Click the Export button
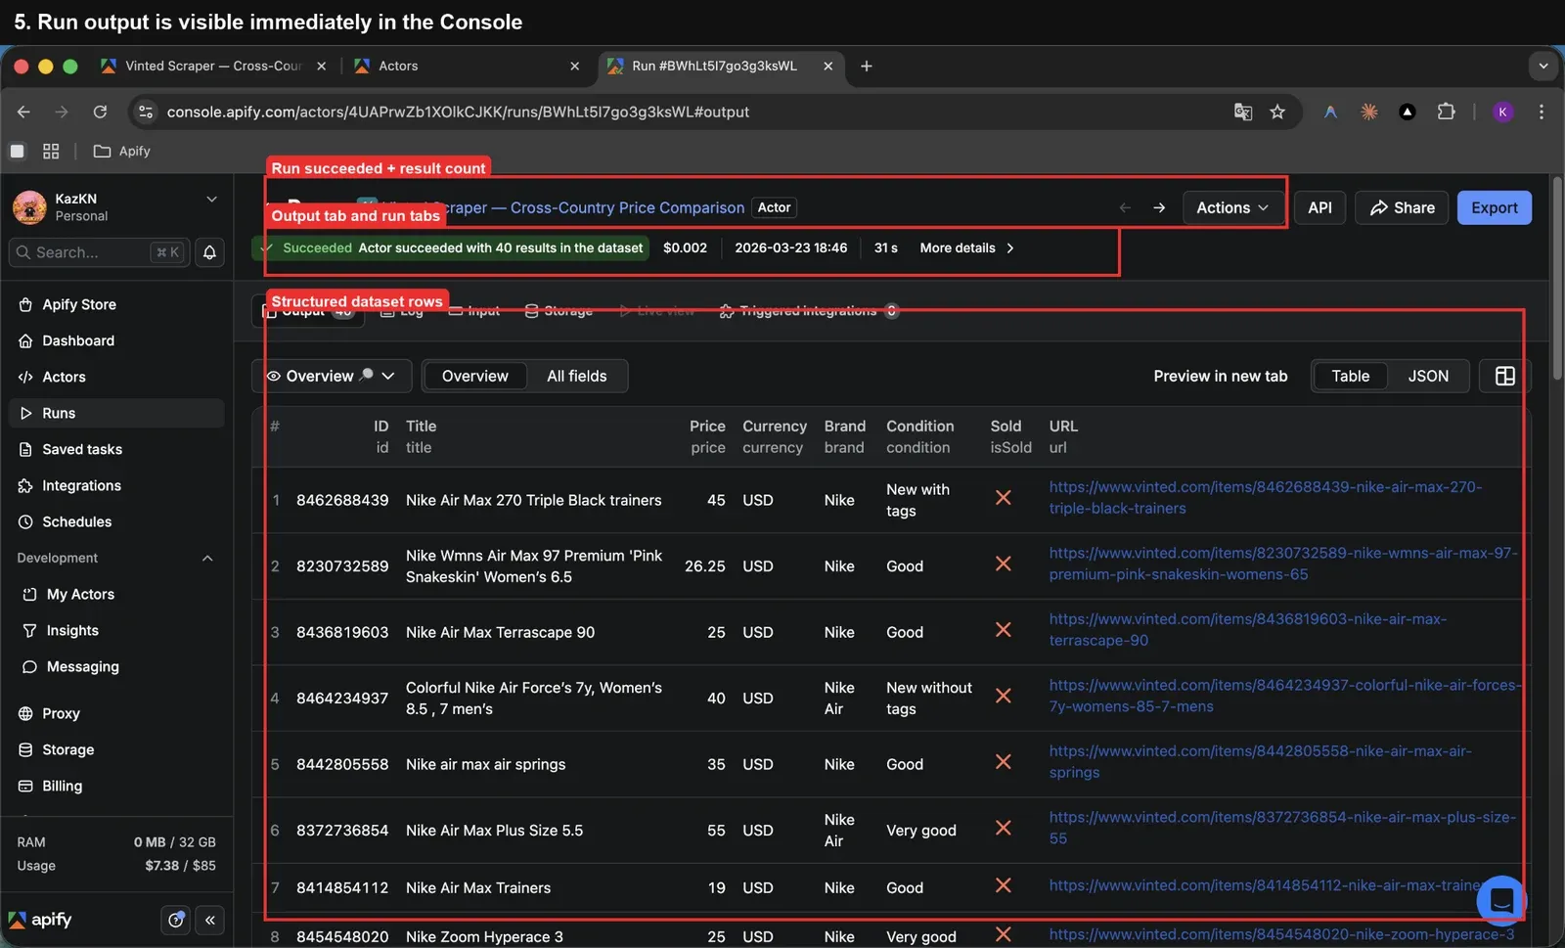This screenshot has width=1565, height=948. point(1495,207)
